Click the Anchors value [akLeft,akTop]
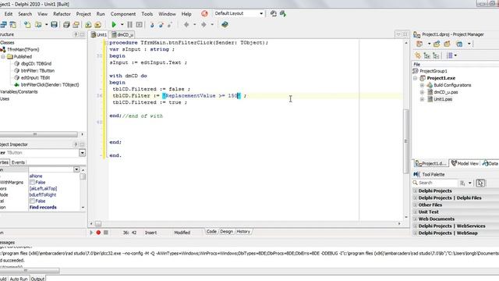 [43, 189]
